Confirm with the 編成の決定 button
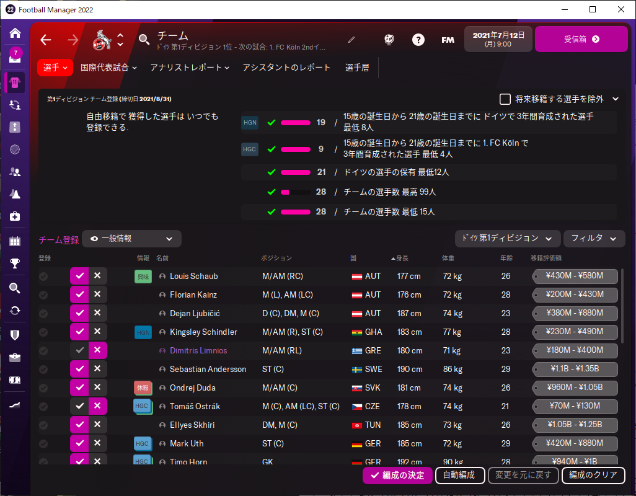This screenshot has width=636, height=496. tap(397, 476)
